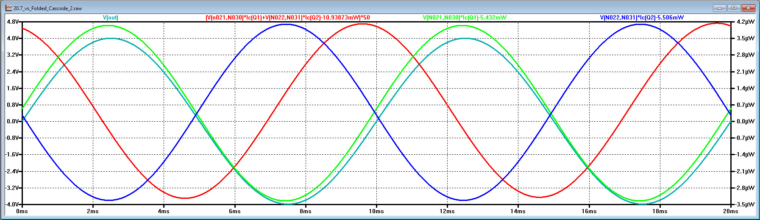Click the 6ms time axis label
The height and width of the screenshot is (220, 760).
click(x=235, y=211)
